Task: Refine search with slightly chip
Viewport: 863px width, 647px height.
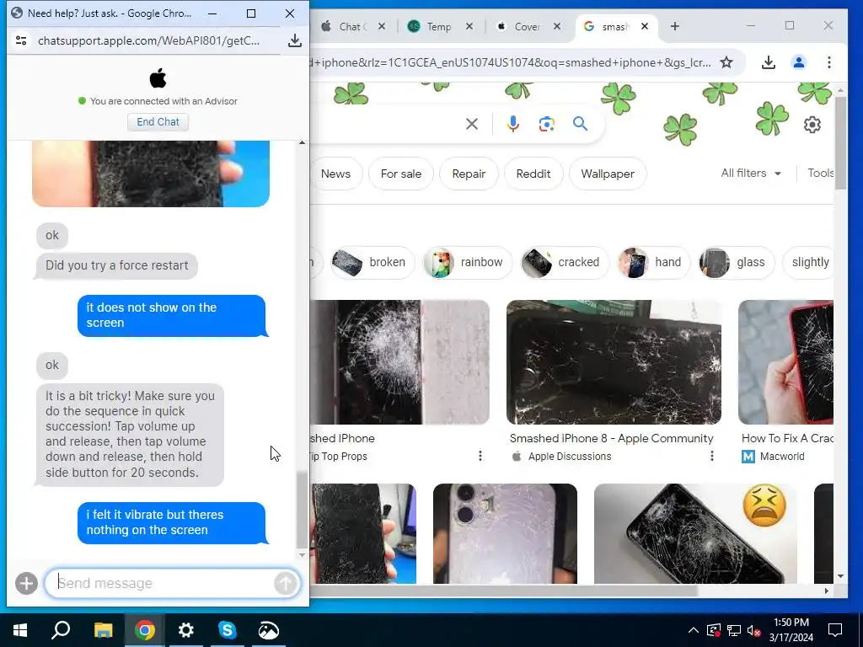Action: 808,263
